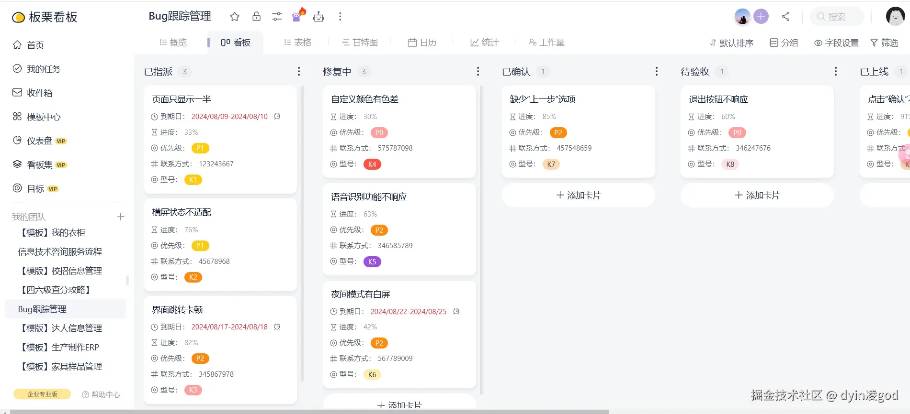Click P1 priority tag on 页面只显示一半
Viewport: 910px width, 414px height.
(200, 148)
